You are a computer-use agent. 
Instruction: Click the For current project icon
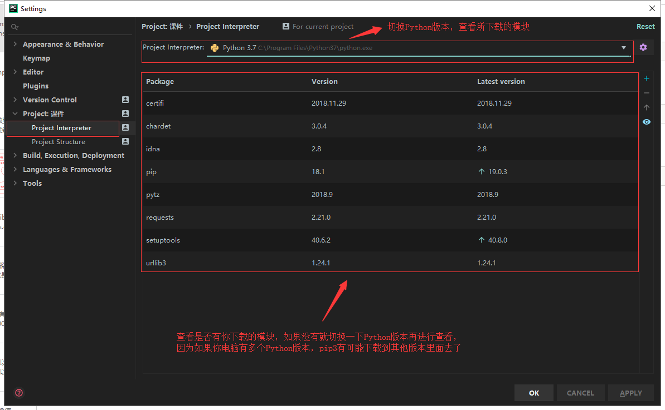286,26
